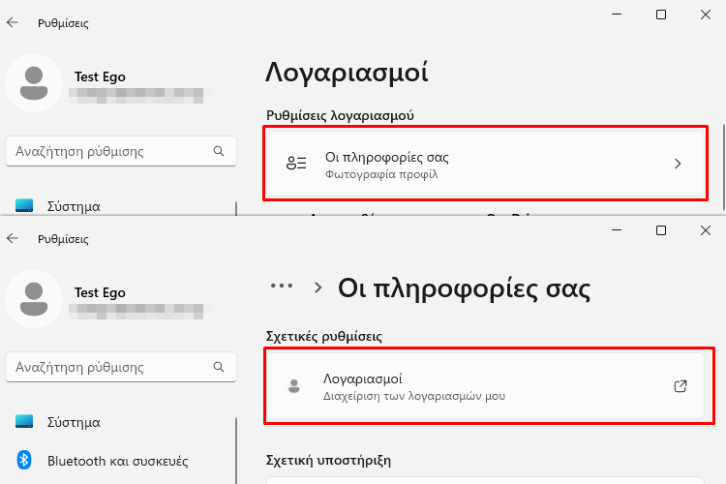Click the scrollbar beside the Οι πληροφορίες σας card
This screenshot has width=726, height=484.
[724, 166]
